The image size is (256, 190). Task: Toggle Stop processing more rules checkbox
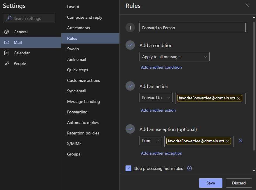[128, 168]
